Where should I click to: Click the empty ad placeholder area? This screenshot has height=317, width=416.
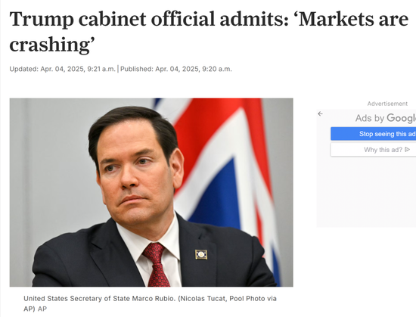pos(366,192)
